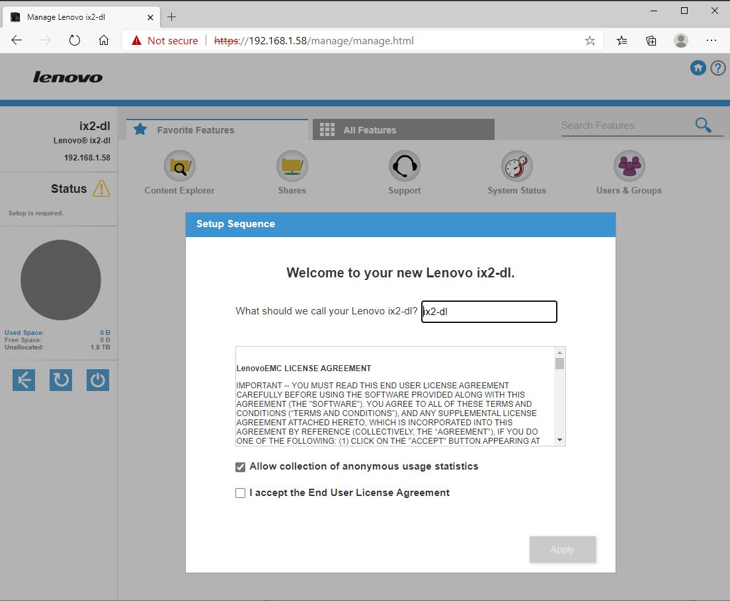The height and width of the screenshot is (601, 730).
Task: Click the Home icon in header
Action: (x=698, y=68)
